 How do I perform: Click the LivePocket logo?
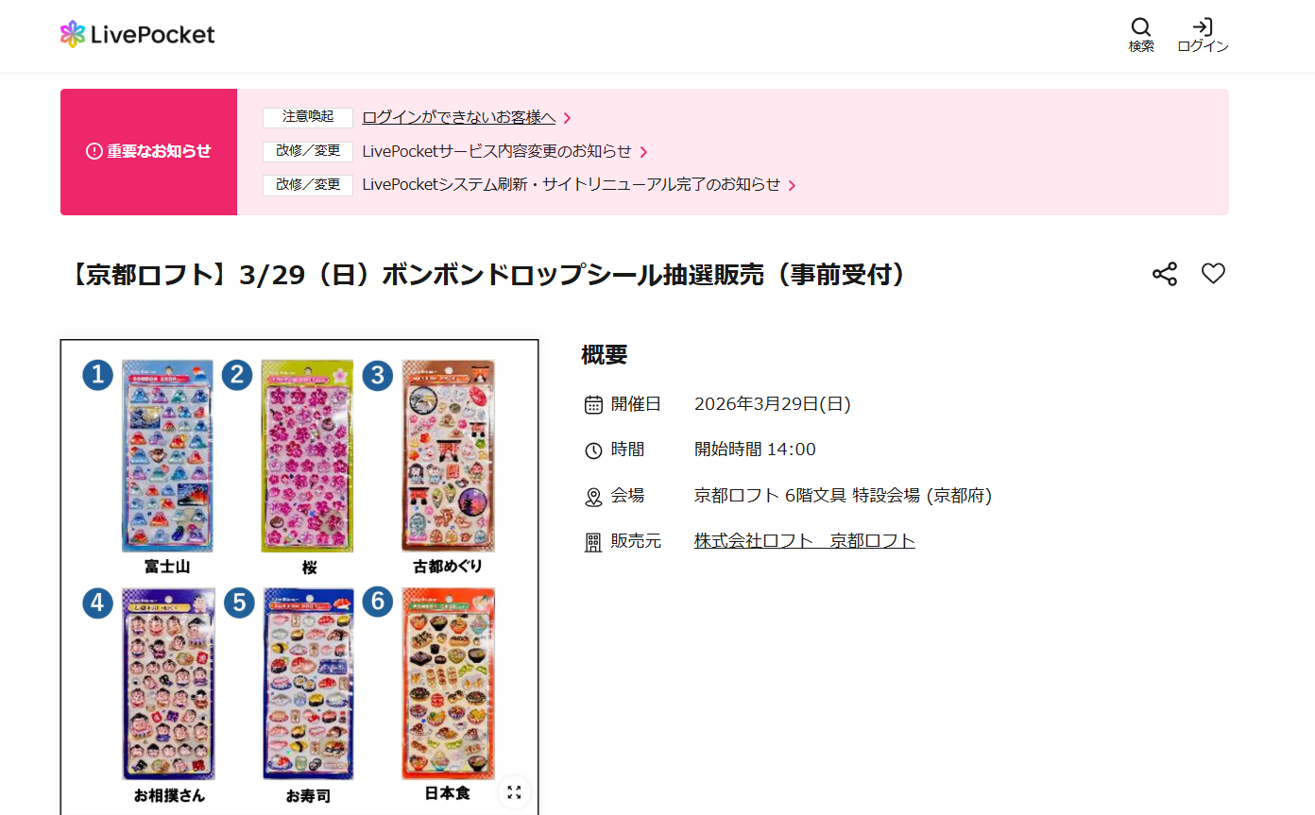coord(137,35)
